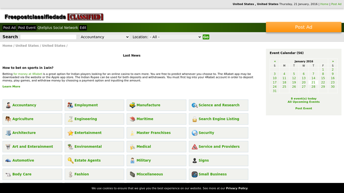Open the Learn More link

pos(11,86)
